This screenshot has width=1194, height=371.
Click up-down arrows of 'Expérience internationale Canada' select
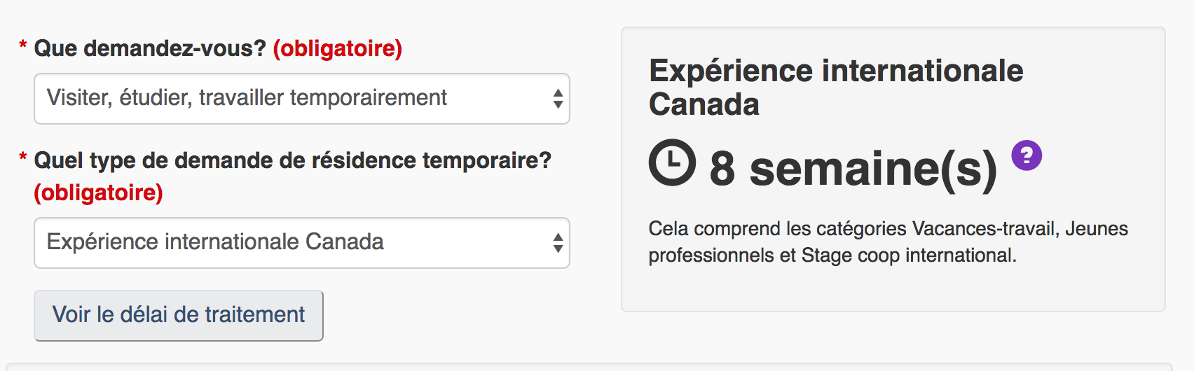coord(558,243)
